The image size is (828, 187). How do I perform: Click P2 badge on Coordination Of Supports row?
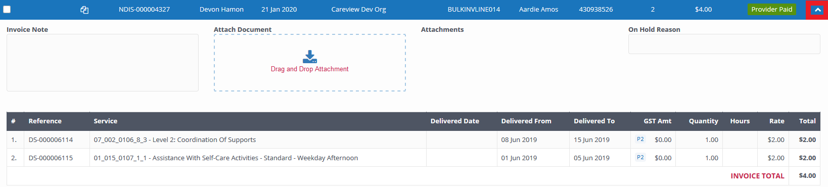(640, 139)
